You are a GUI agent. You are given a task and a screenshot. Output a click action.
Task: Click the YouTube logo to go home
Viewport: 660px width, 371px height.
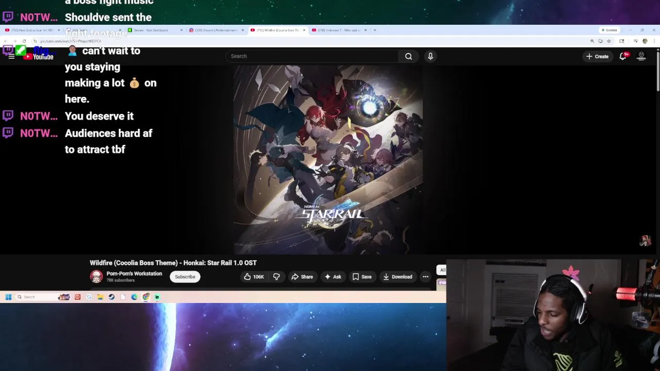point(39,56)
